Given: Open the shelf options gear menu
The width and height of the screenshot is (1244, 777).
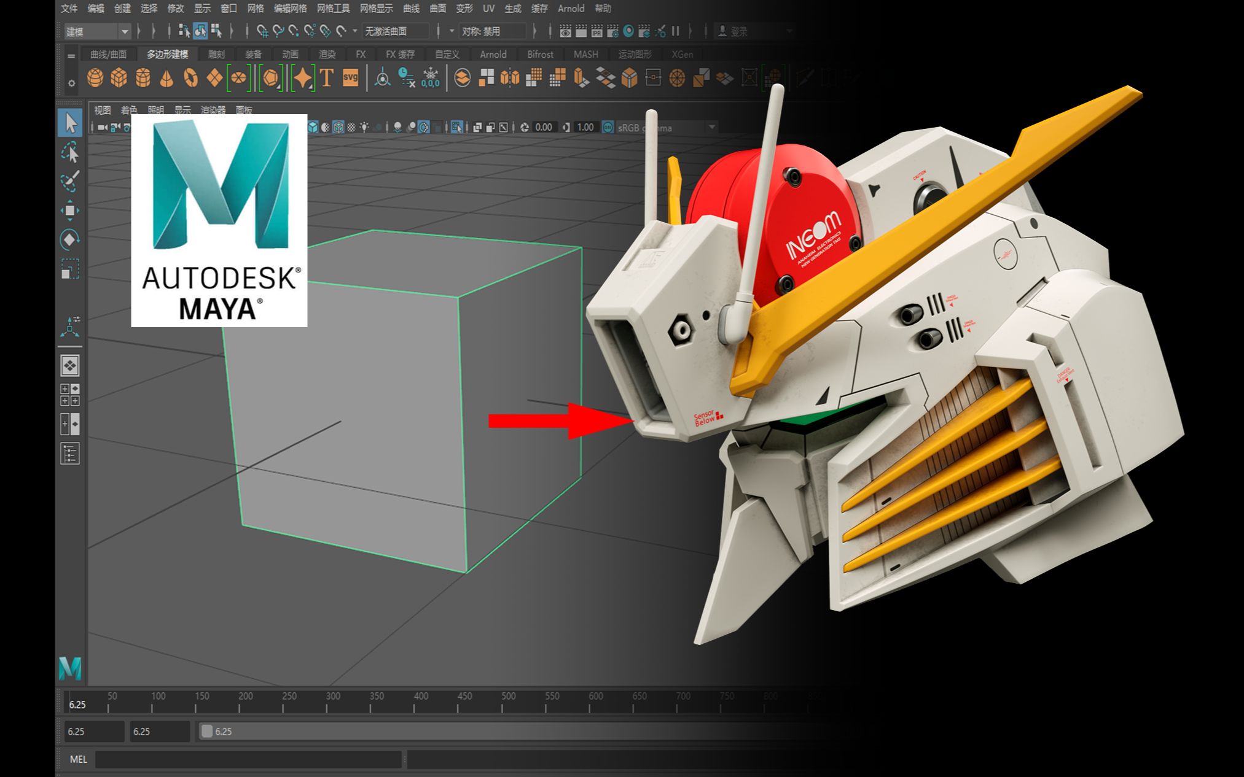Looking at the screenshot, I should tap(71, 83).
